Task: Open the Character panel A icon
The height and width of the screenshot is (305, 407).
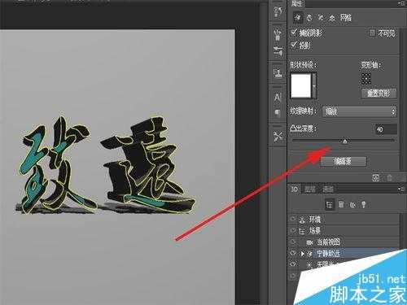Action: 278,97
